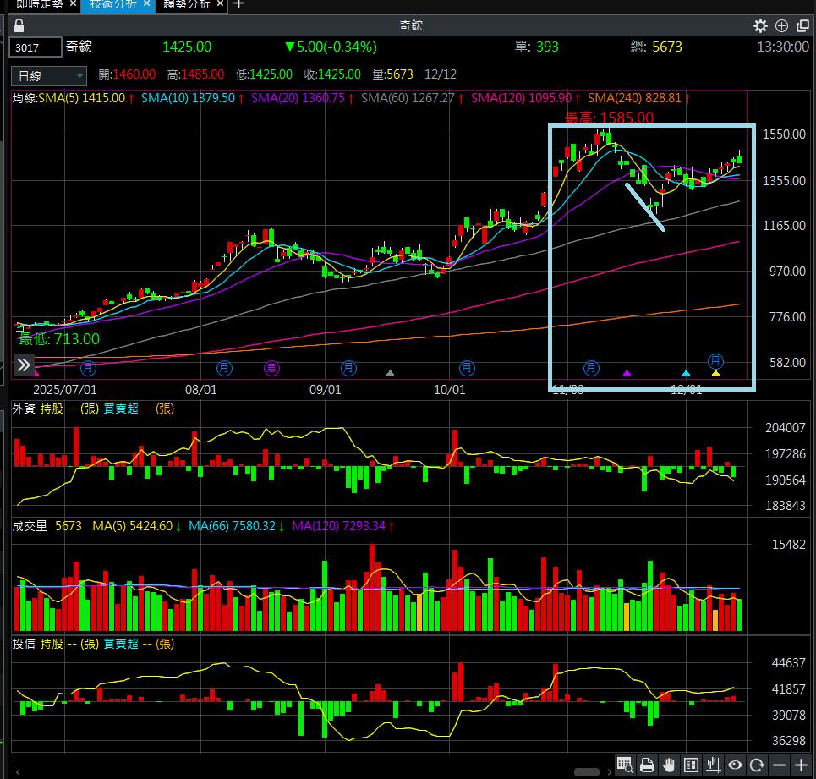
Task: Click the circled plus icon at top right
Action: pos(781,25)
